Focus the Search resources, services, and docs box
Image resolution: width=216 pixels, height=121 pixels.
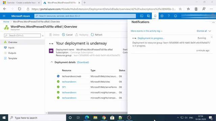tap(85, 16)
